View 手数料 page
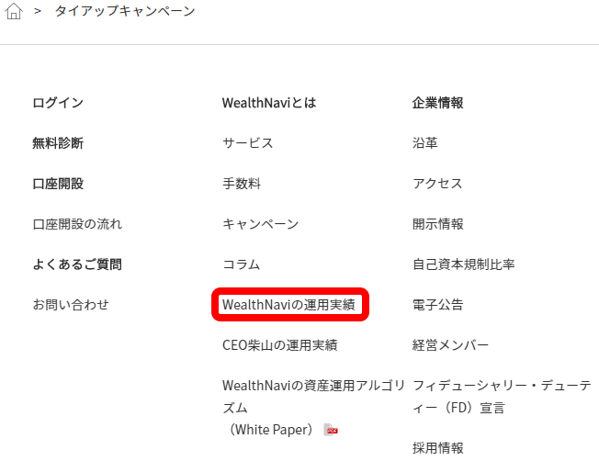 click(242, 184)
